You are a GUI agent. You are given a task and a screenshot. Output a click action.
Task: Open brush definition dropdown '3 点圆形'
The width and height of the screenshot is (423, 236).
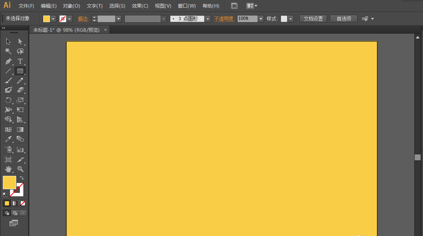tap(207, 19)
